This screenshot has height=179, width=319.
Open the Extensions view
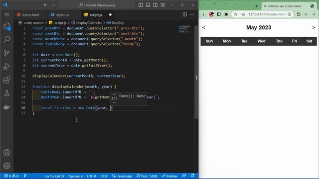tap(6, 80)
